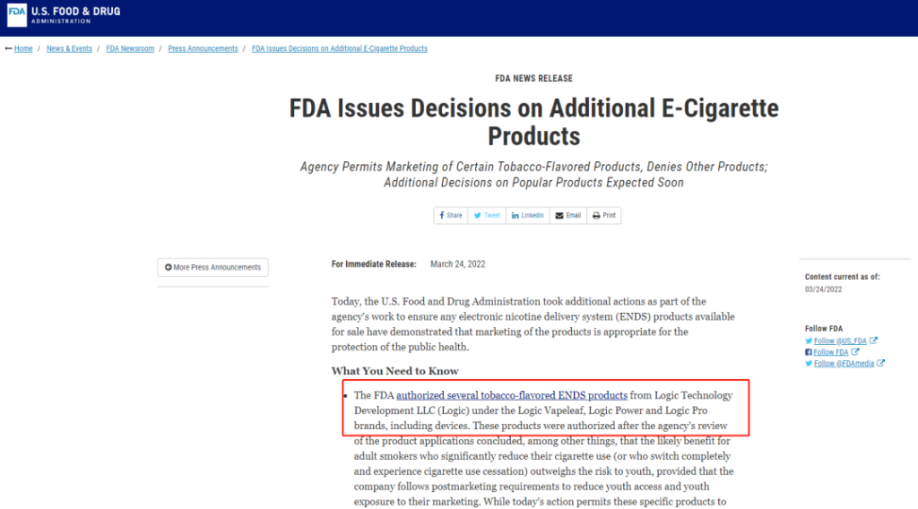Print the news release
The image size is (918, 509).
click(x=604, y=215)
